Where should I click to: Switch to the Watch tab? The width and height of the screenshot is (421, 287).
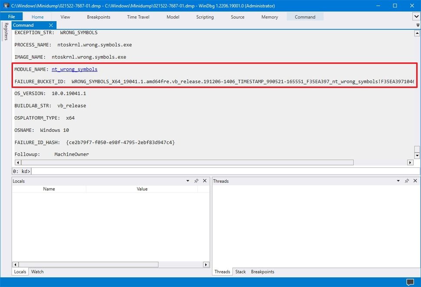coord(37,271)
